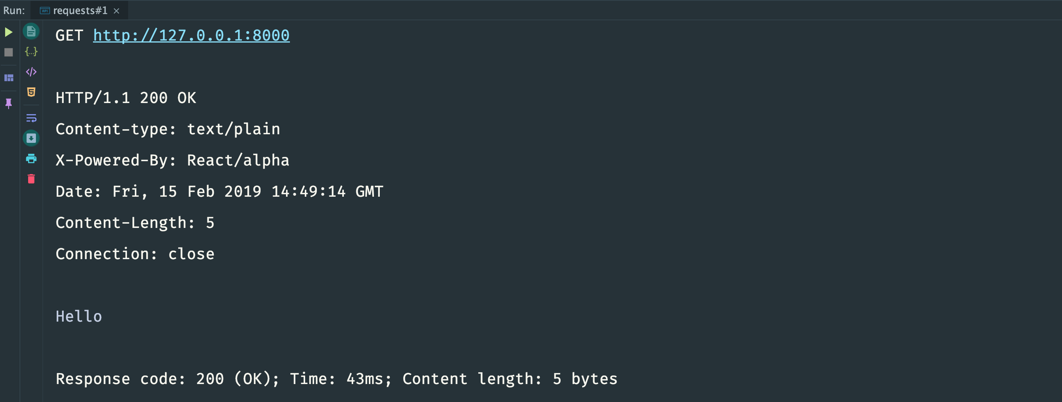The width and height of the screenshot is (1062, 402).
Task: Click the Hello response body text
Action: click(79, 316)
